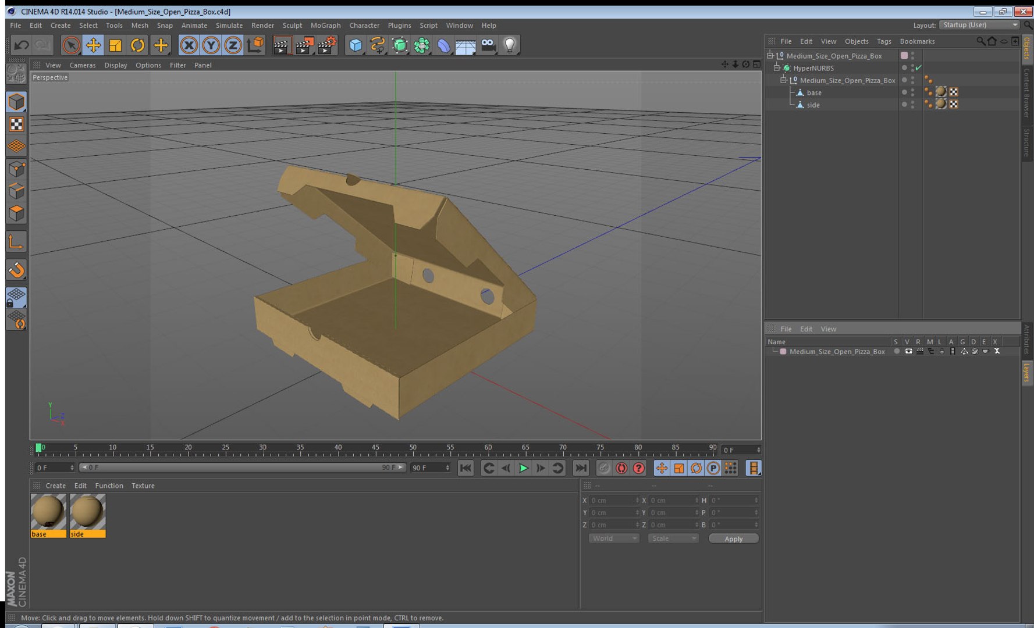The image size is (1034, 628).
Task: Activate the Move tool in toolbar
Action: pyautogui.click(x=93, y=45)
